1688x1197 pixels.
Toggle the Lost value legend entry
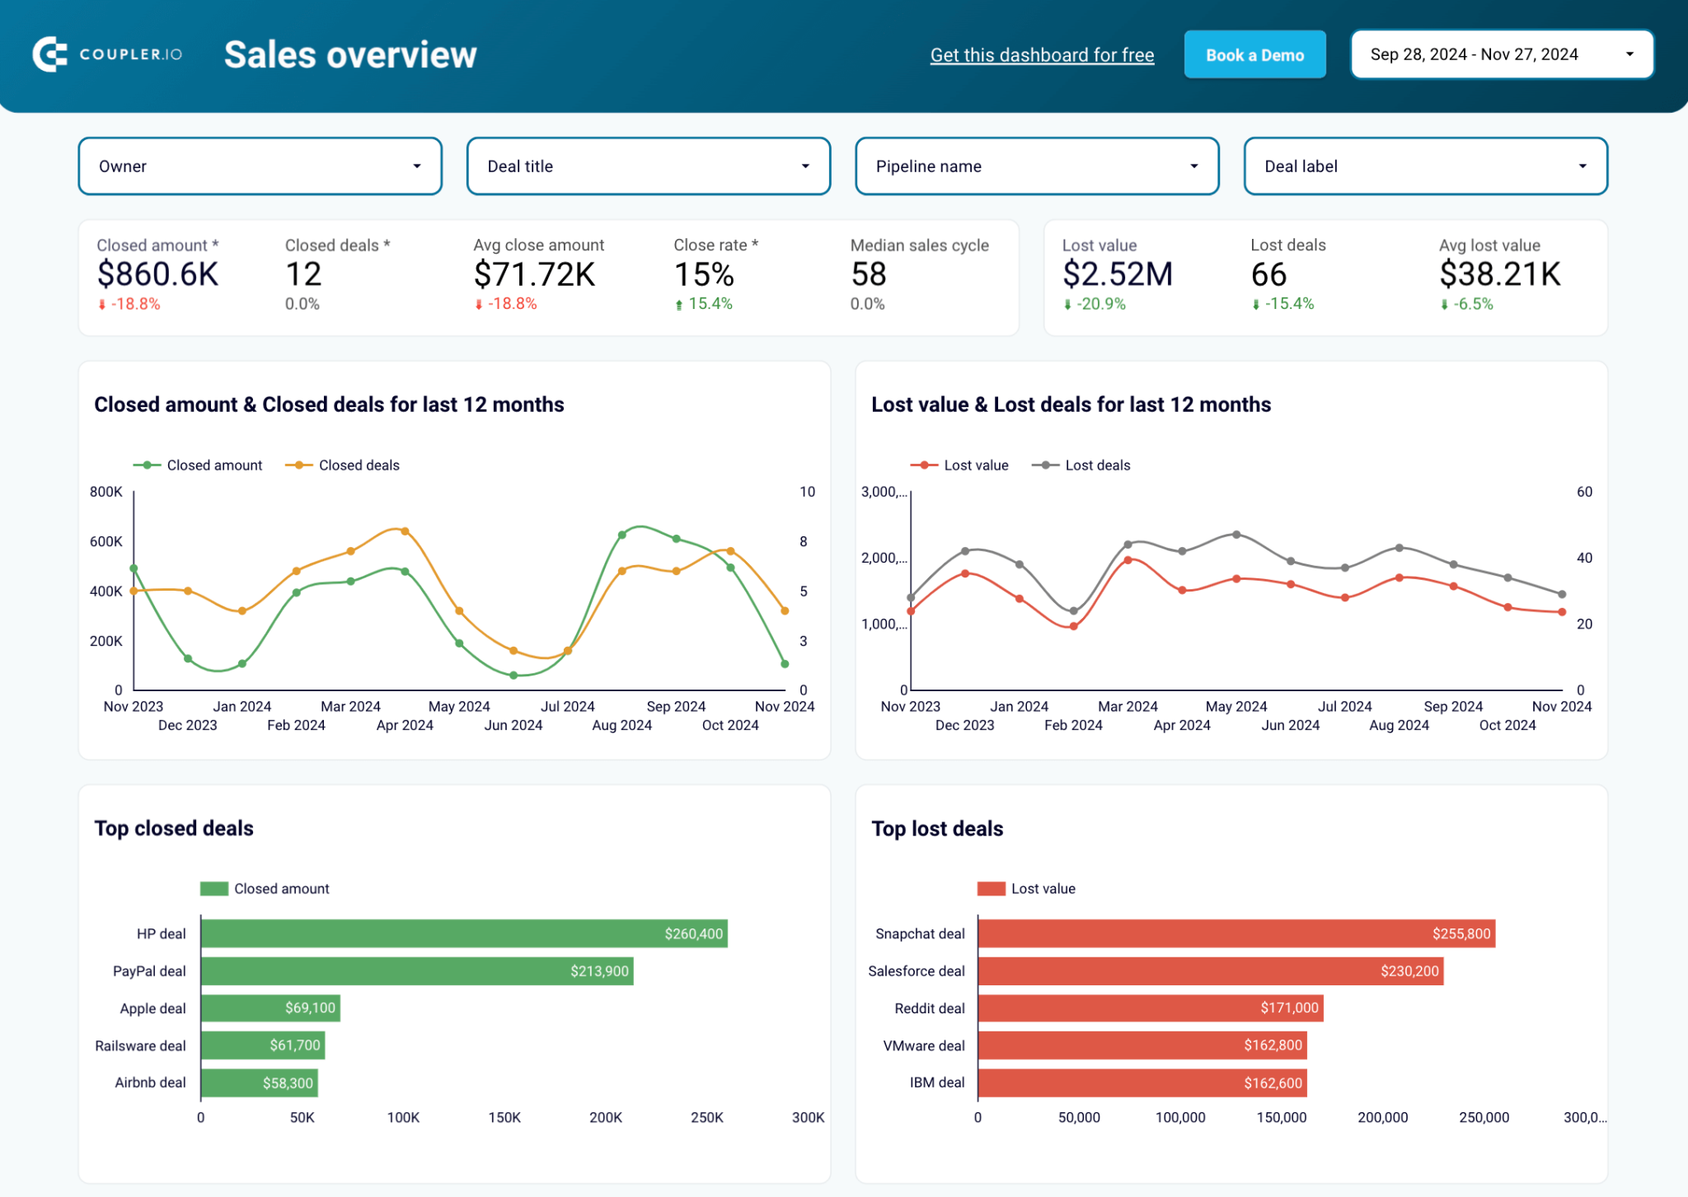pyautogui.click(x=976, y=465)
